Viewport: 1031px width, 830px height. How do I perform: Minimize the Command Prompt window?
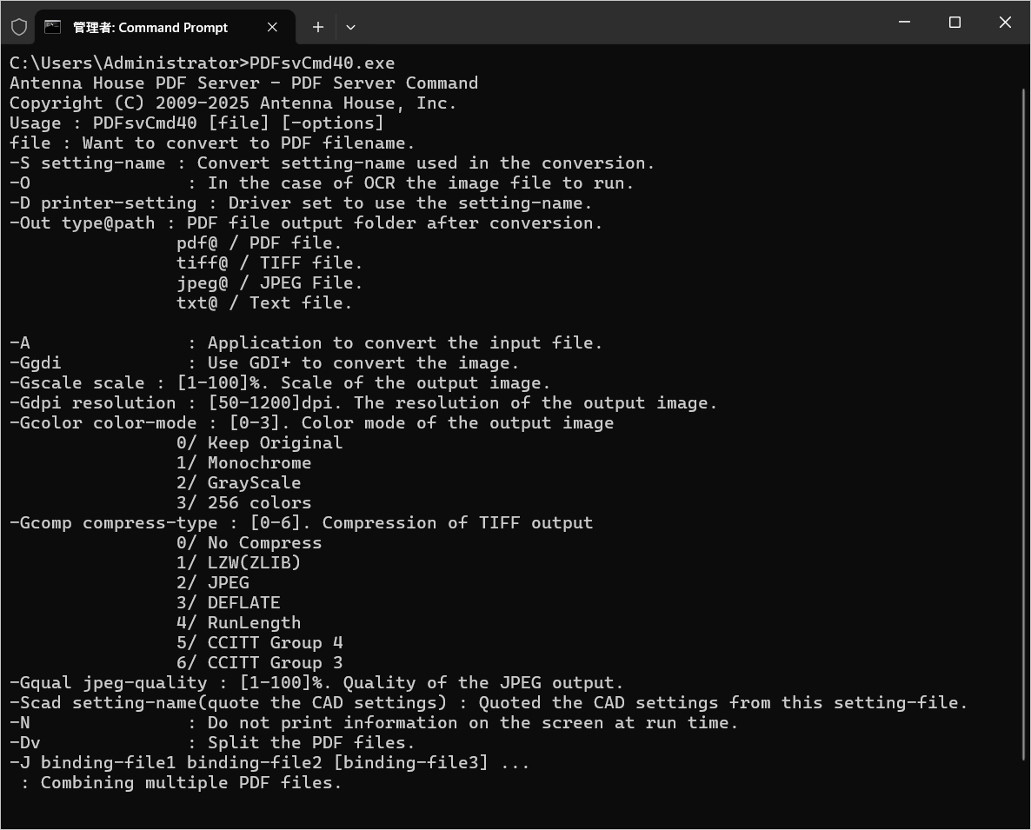904,23
